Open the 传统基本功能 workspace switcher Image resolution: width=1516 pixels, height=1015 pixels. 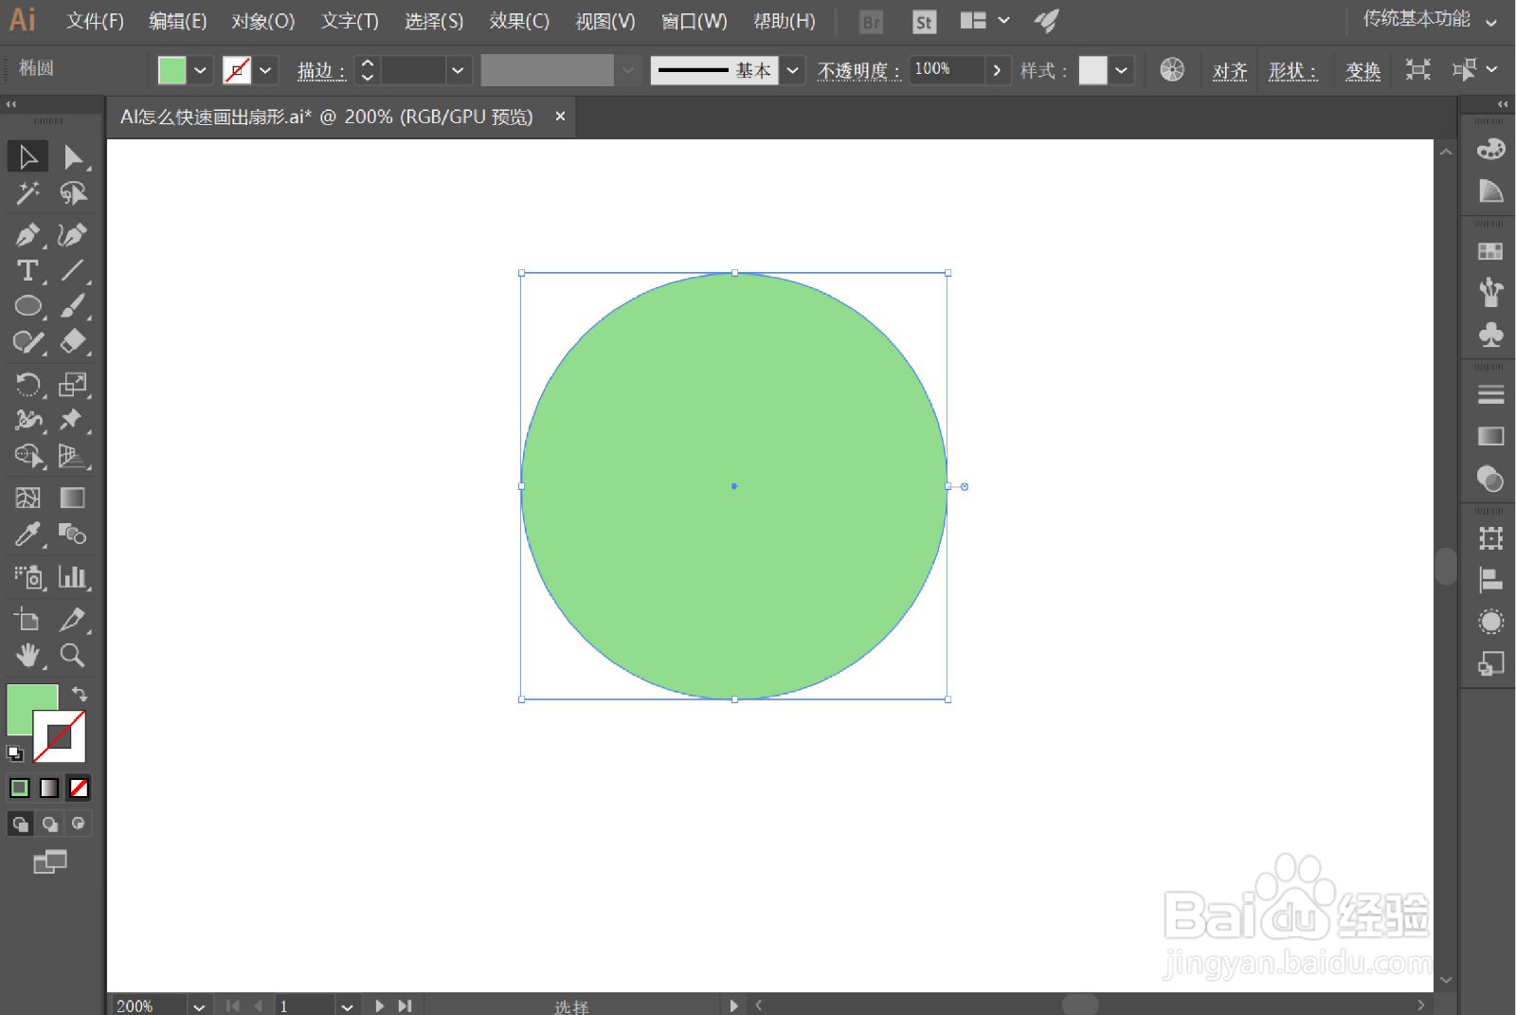[1429, 20]
